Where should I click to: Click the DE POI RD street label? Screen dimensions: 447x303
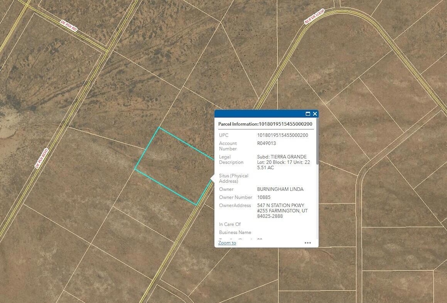pyautogui.click(x=69, y=25)
